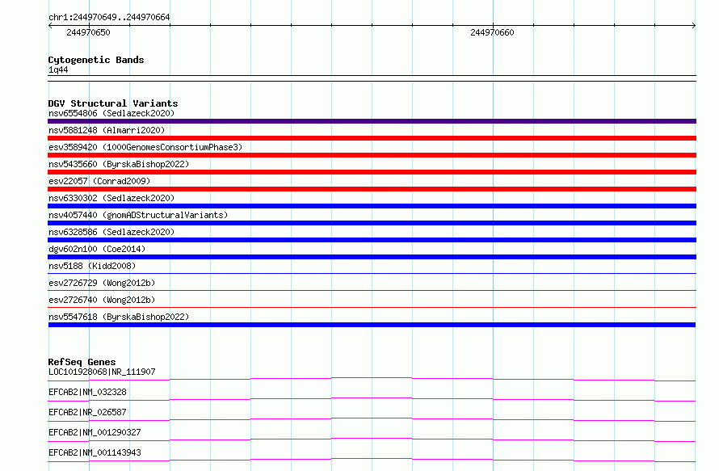
Task: Click the 244970660 ruler position label
Action: coord(492,32)
